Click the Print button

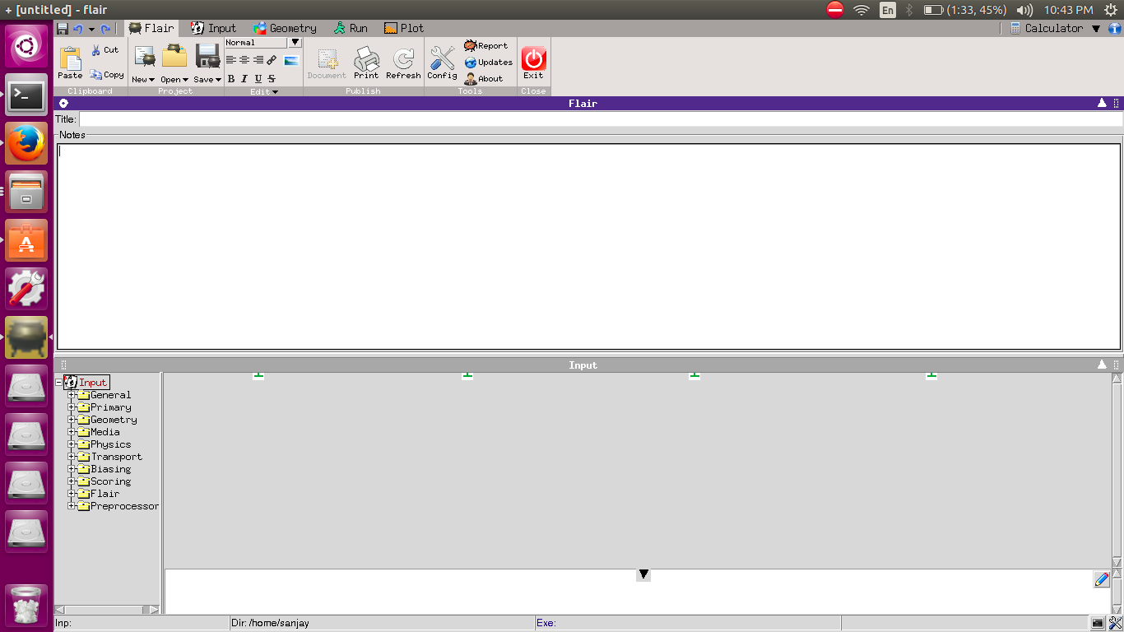366,63
